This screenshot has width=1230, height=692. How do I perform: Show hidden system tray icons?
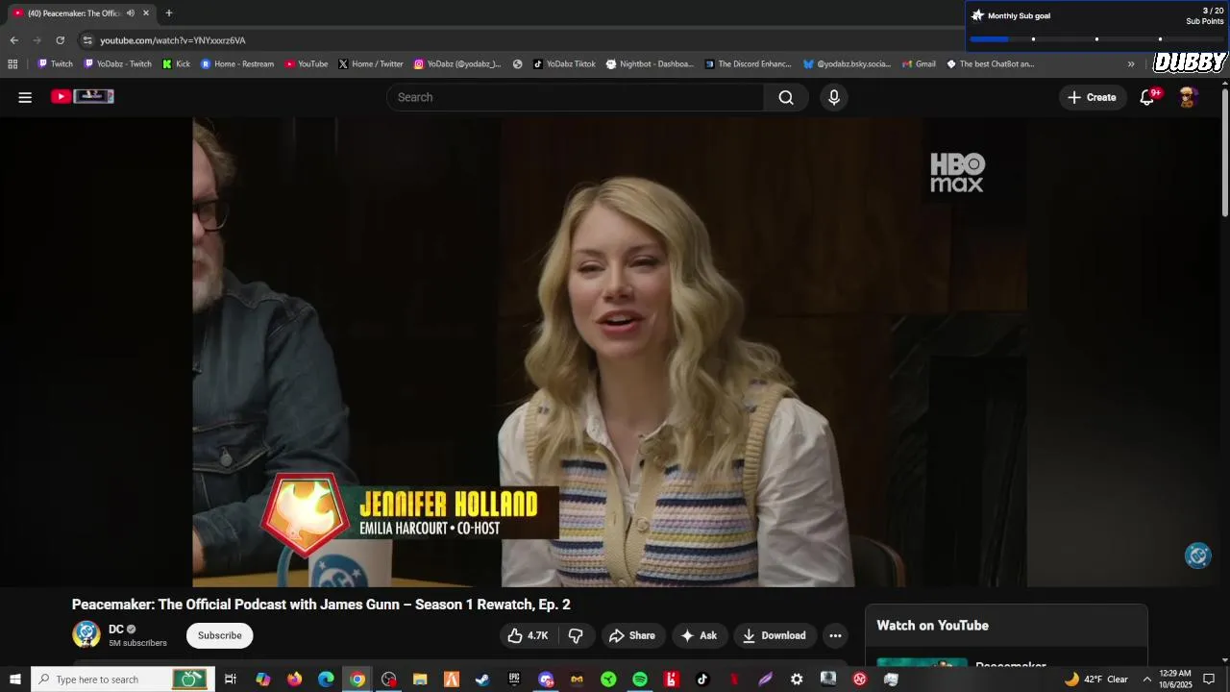point(1146,680)
